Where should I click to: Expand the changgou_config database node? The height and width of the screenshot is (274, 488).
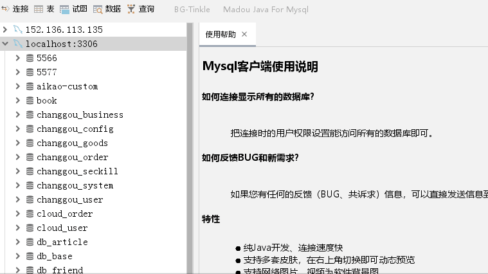coord(18,129)
